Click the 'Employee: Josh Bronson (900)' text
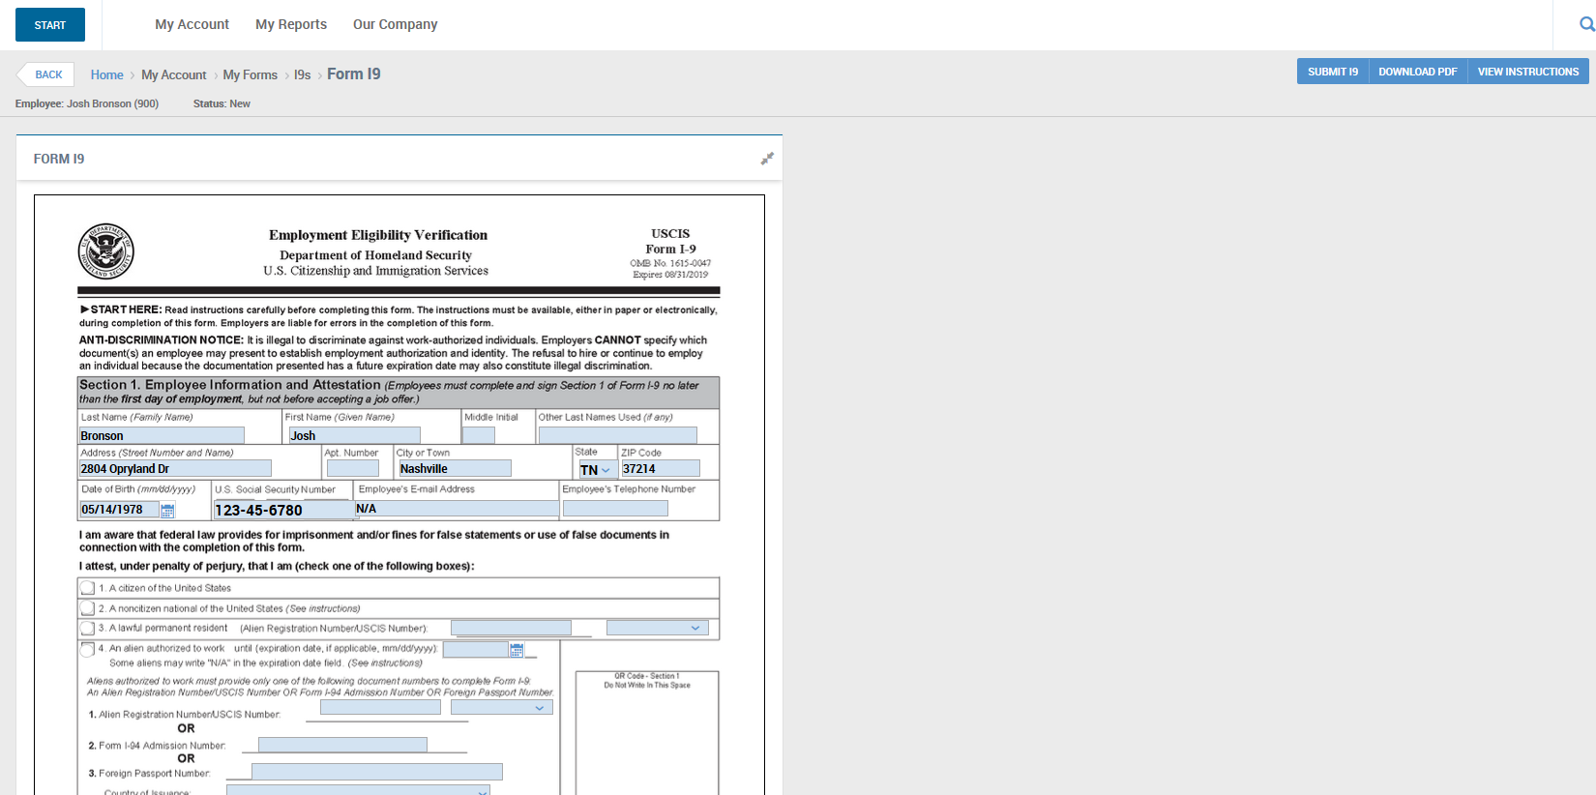Viewport: 1596px width, 795px height. (87, 103)
